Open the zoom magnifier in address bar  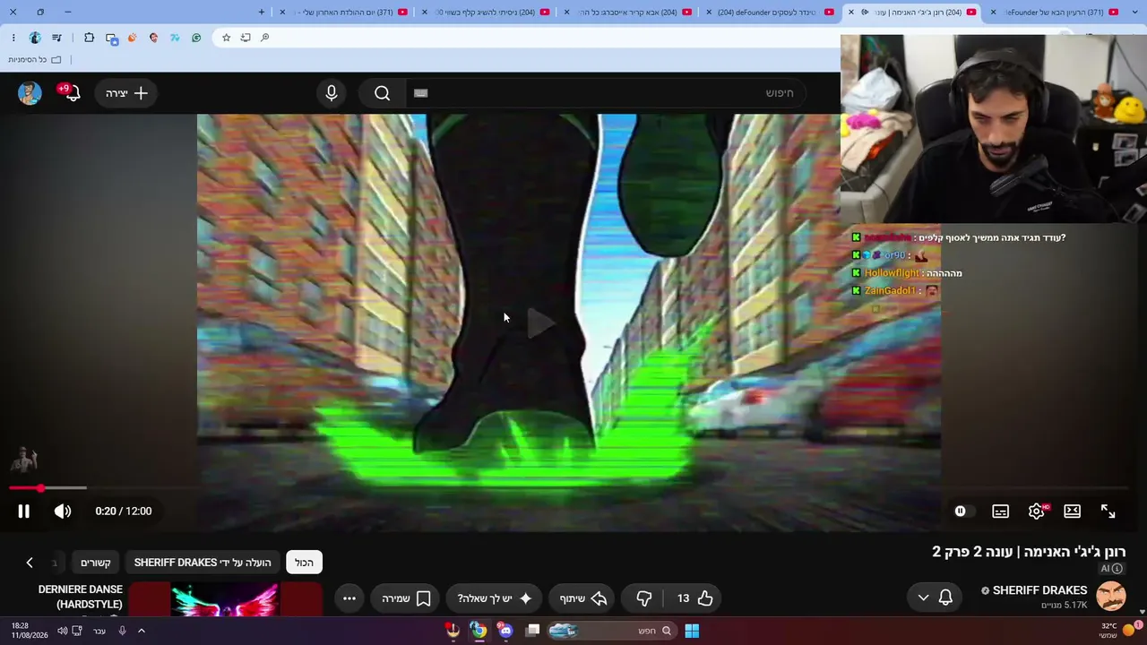(265, 38)
